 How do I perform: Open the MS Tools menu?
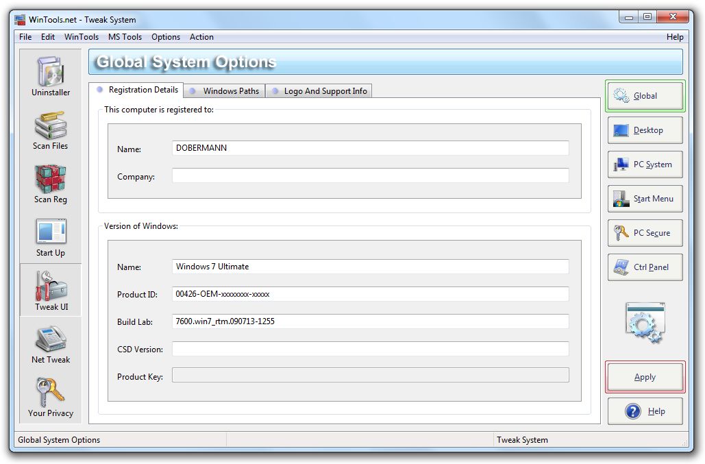coord(125,37)
